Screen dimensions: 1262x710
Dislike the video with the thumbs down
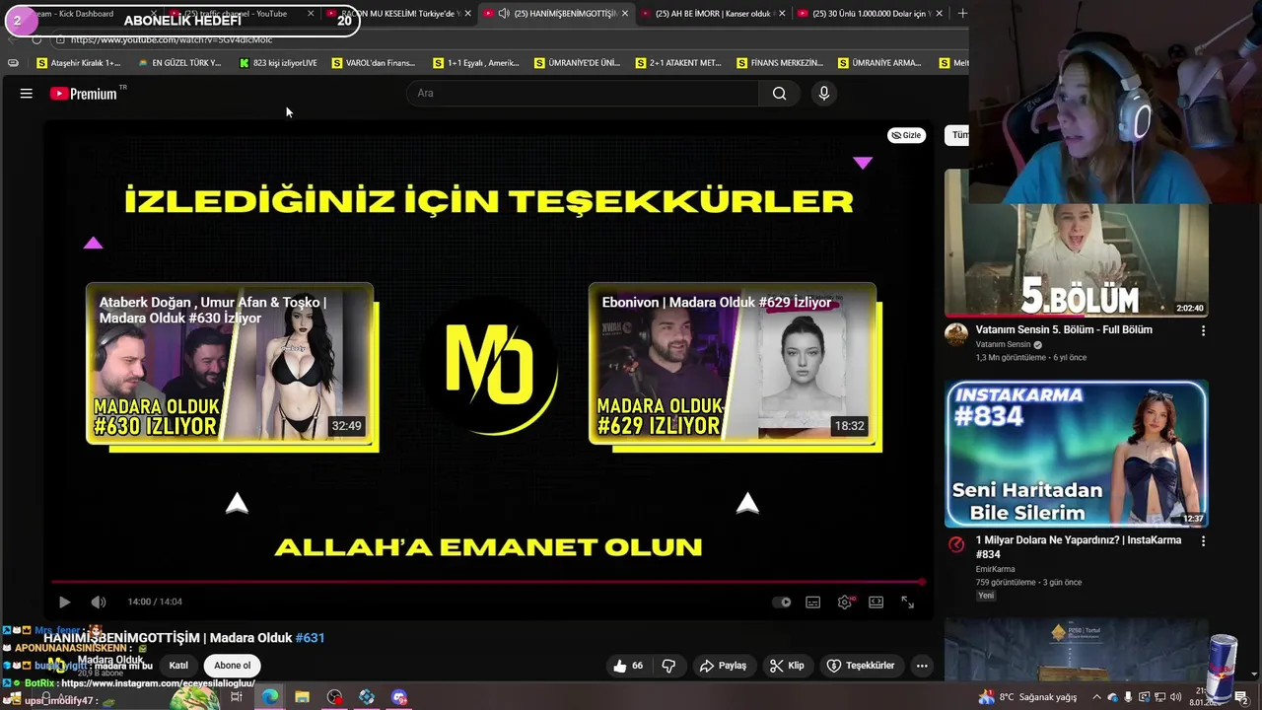pyautogui.click(x=668, y=666)
